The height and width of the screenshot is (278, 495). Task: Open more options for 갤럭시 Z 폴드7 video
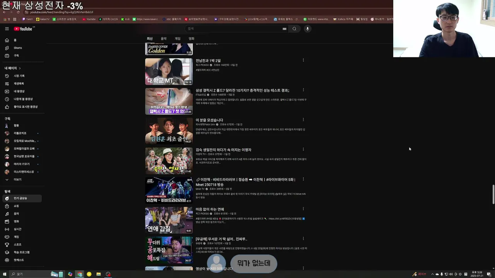pos(303,90)
